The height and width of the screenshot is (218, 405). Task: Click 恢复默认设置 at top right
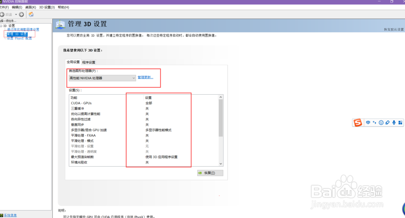(x=394, y=30)
